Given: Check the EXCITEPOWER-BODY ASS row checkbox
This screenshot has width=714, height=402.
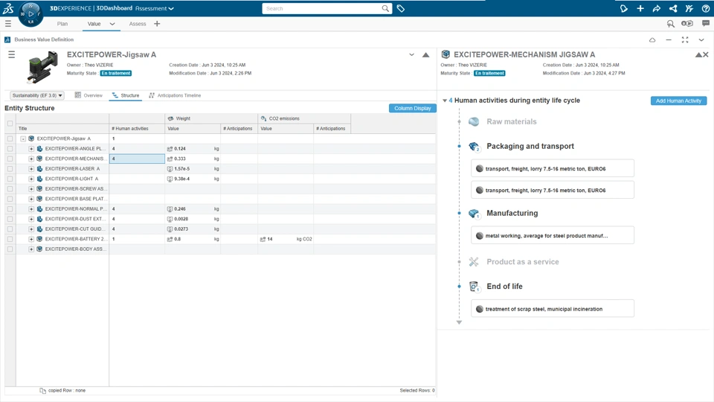Looking at the screenshot, I should pos(10,249).
